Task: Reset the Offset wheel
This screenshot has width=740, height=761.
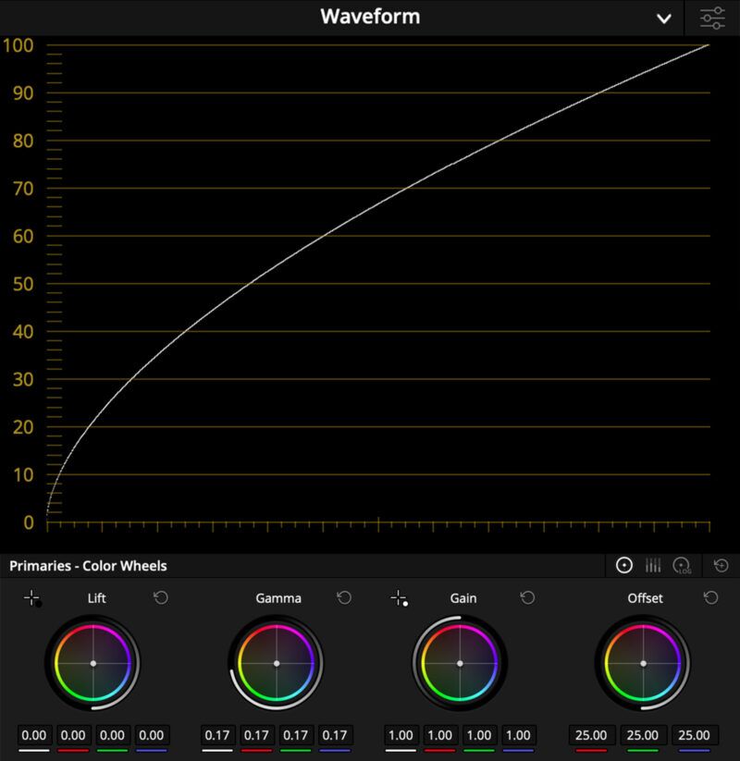Action: coord(710,598)
